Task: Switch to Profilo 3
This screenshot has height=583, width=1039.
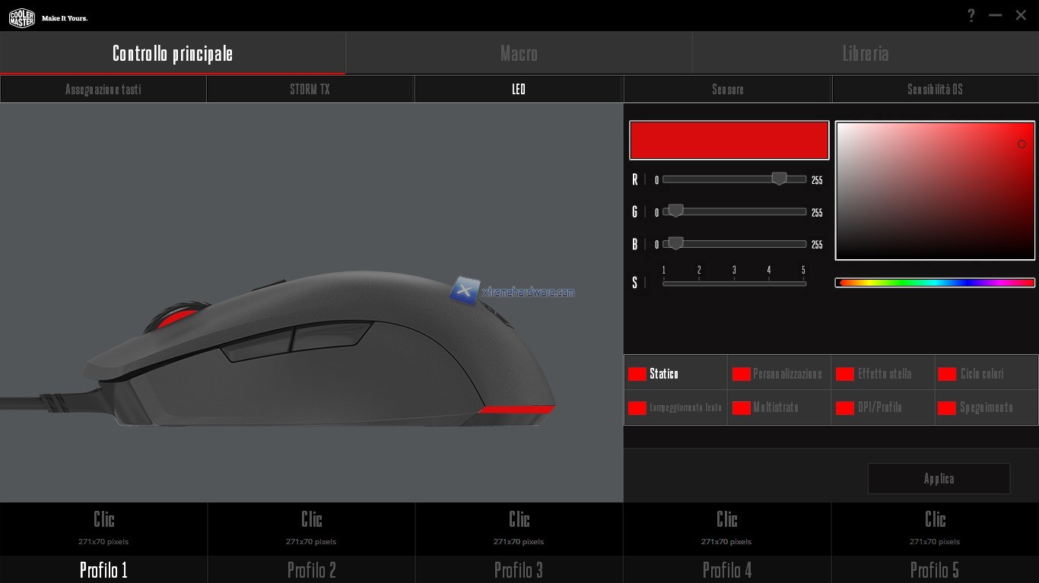Action: (519, 569)
